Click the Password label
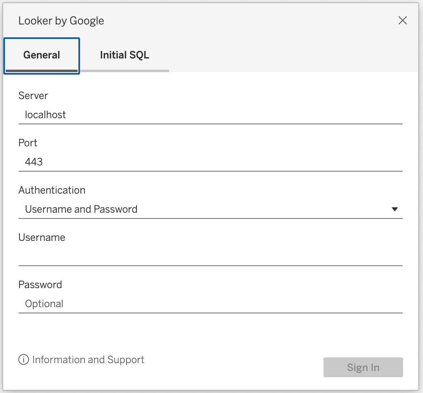Image resolution: width=423 pixels, height=393 pixels. 40,285
